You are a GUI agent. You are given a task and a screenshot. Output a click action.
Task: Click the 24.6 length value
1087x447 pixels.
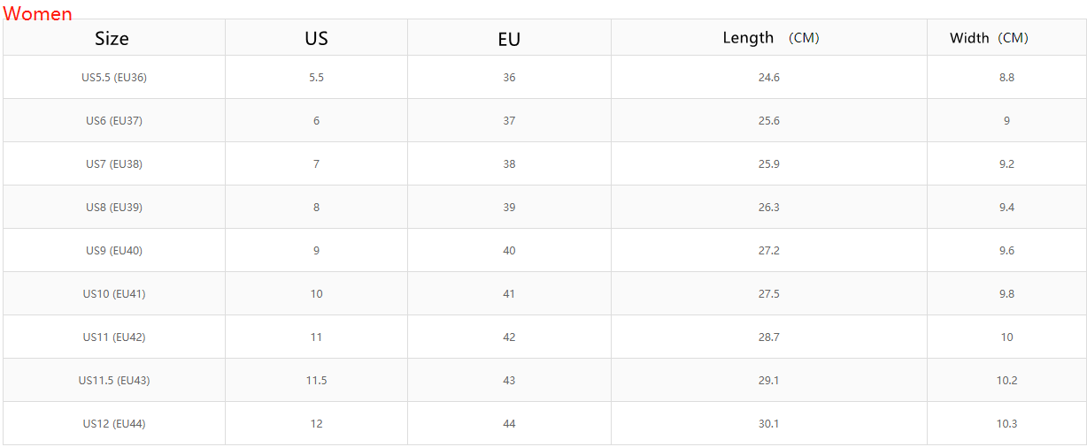tap(769, 78)
